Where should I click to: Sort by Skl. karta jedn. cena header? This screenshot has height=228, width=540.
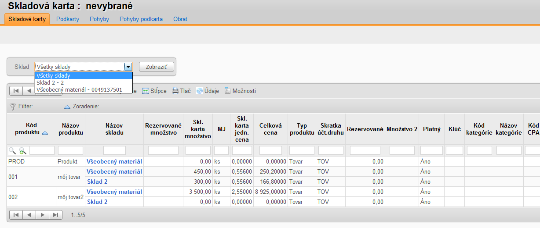[x=242, y=129]
